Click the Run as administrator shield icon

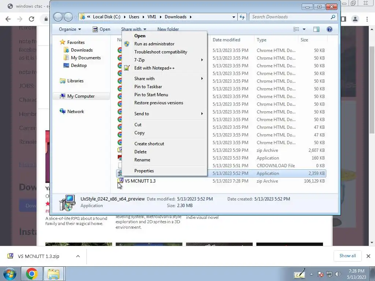[x=127, y=44]
